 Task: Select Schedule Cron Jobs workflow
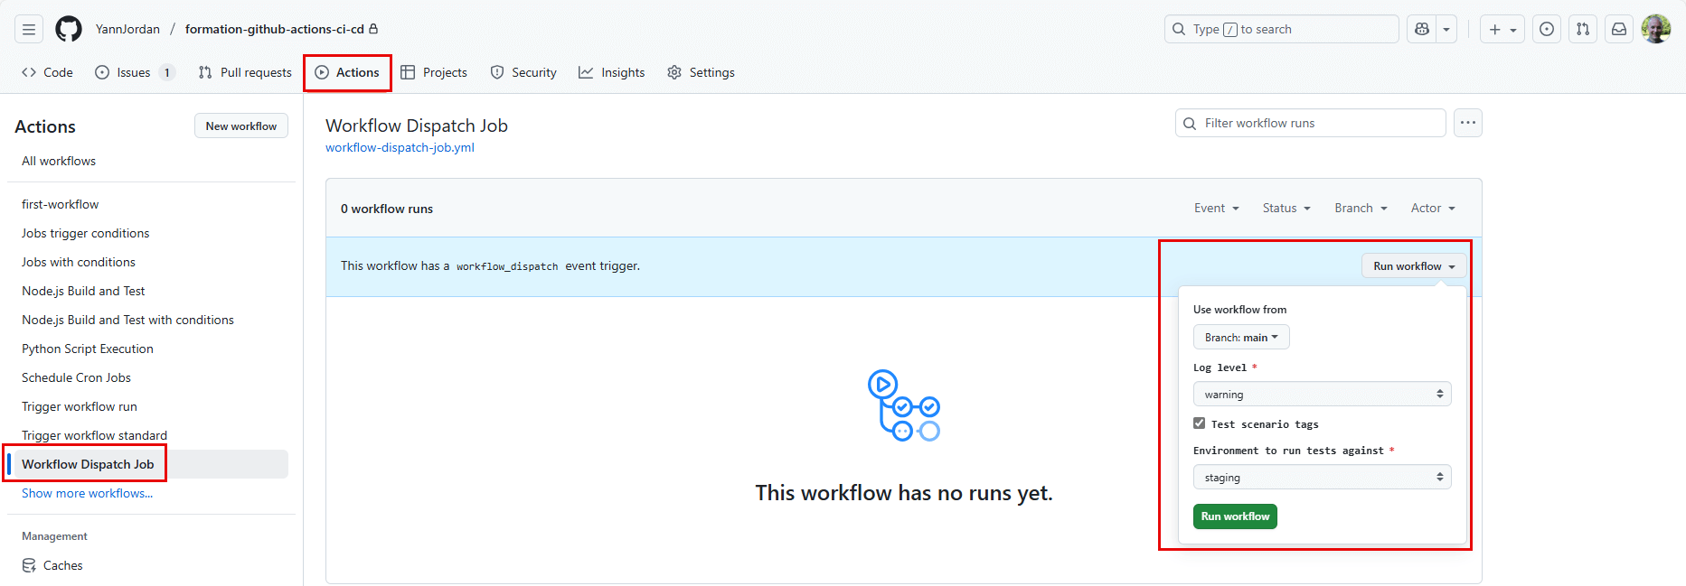(x=76, y=377)
